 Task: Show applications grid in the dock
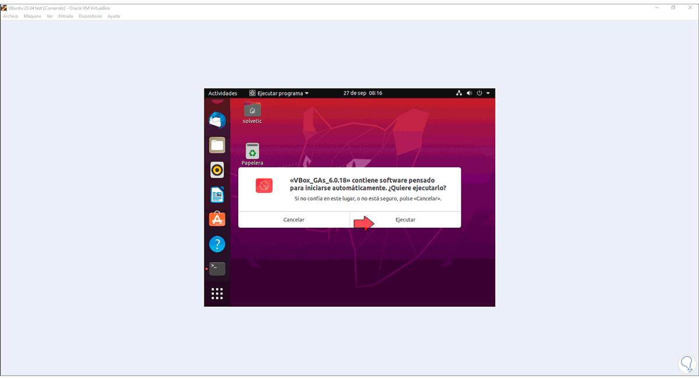pyautogui.click(x=217, y=293)
